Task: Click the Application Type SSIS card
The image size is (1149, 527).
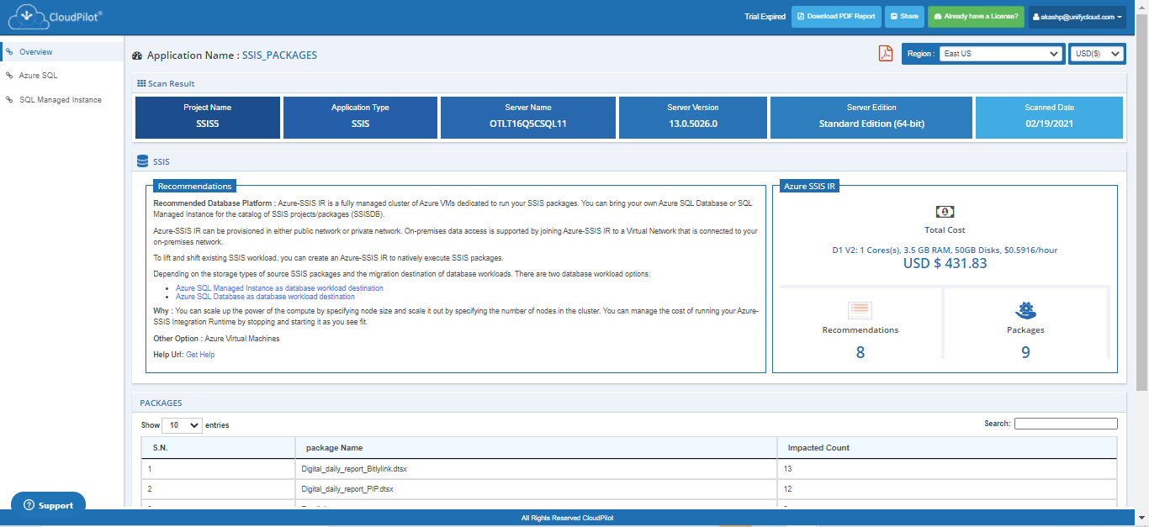Action: [360, 118]
